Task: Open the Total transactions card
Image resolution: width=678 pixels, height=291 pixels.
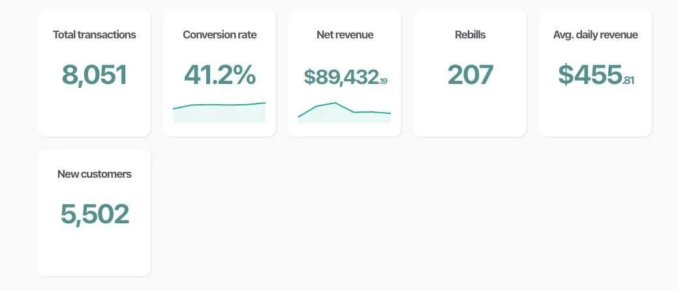Action: coord(94,74)
